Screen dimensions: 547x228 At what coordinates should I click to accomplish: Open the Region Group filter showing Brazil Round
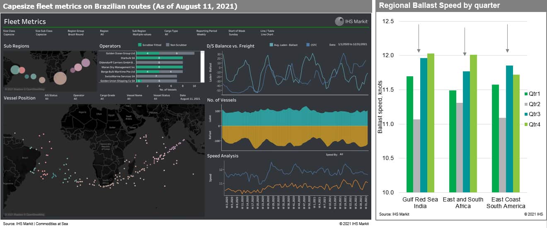tap(75, 34)
